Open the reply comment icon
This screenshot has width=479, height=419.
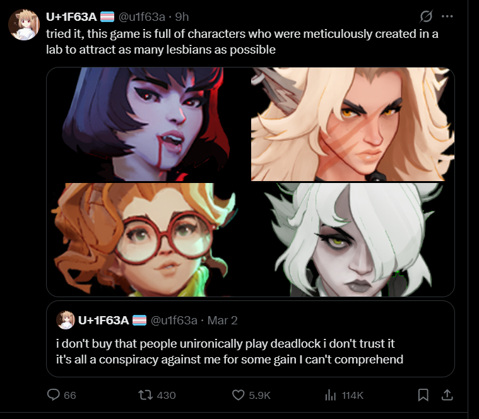tap(54, 395)
